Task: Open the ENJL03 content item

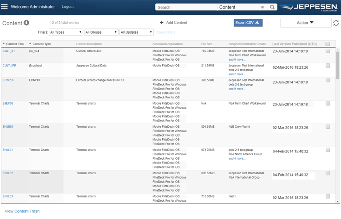Action: 8,196
